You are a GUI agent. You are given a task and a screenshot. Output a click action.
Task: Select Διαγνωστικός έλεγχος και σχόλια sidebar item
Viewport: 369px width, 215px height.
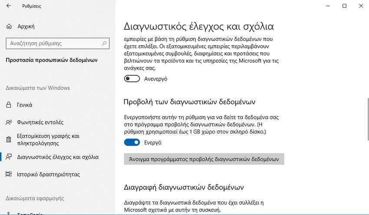coord(58,157)
